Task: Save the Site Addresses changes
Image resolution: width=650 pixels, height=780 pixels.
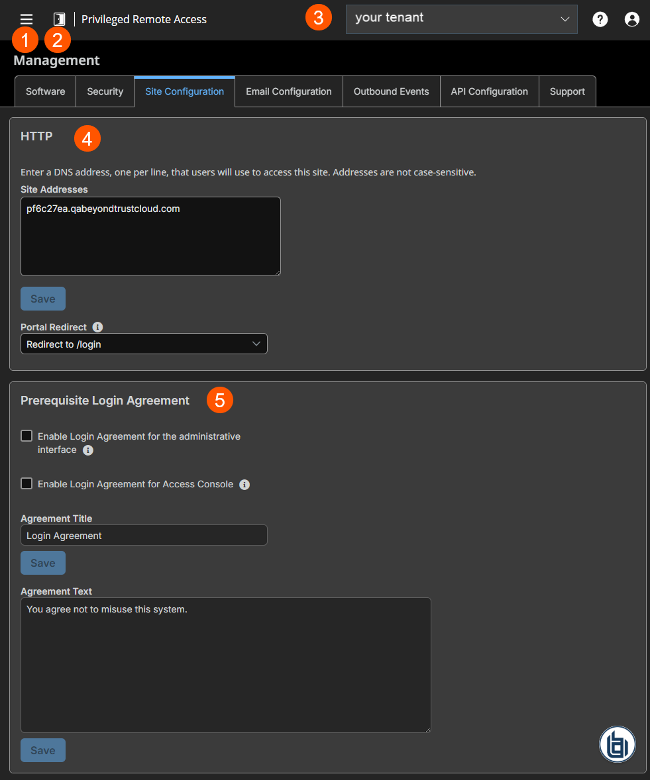Action: [x=42, y=299]
